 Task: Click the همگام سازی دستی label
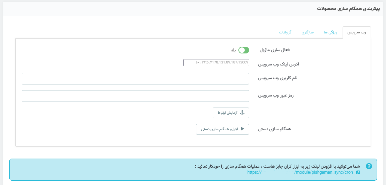(x=274, y=129)
